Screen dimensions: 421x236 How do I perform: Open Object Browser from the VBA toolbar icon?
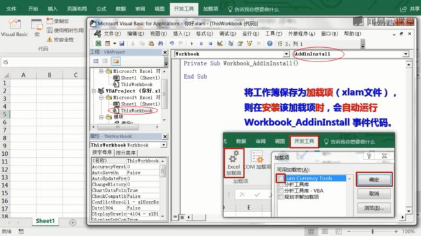click(x=249, y=43)
